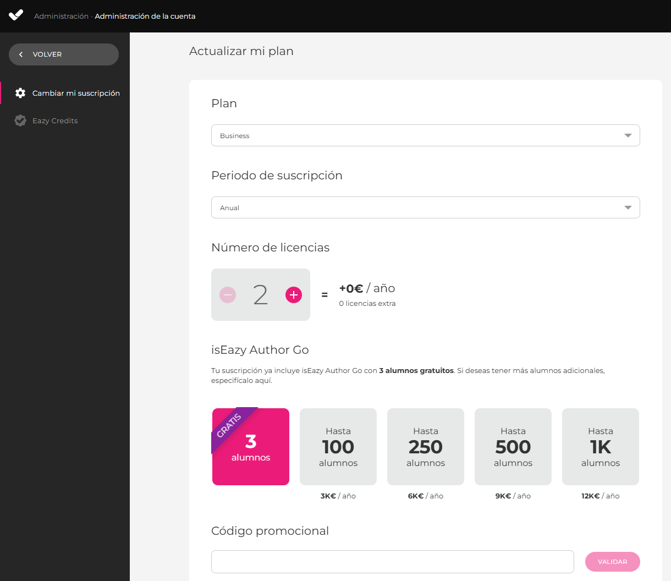Click the isEazy checkmark logo

click(16, 15)
